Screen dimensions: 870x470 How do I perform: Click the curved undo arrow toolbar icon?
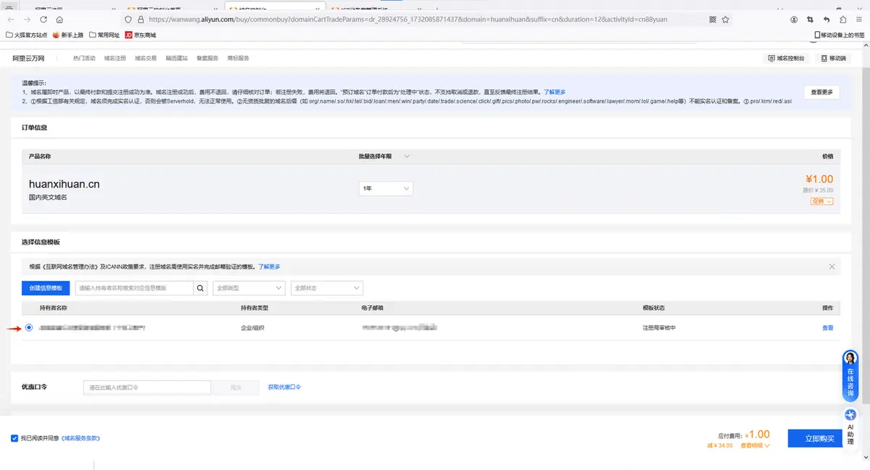coord(826,20)
